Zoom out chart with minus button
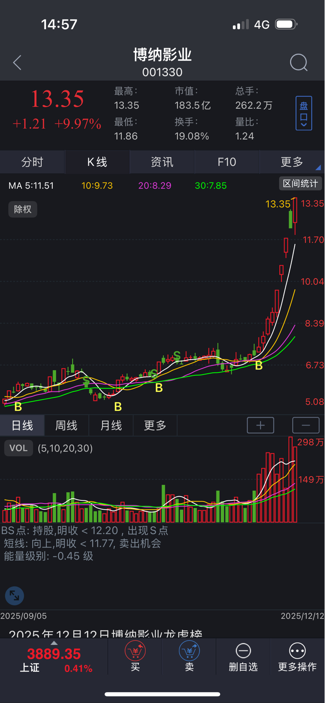The height and width of the screenshot is (703, 325). pos(306,425)
